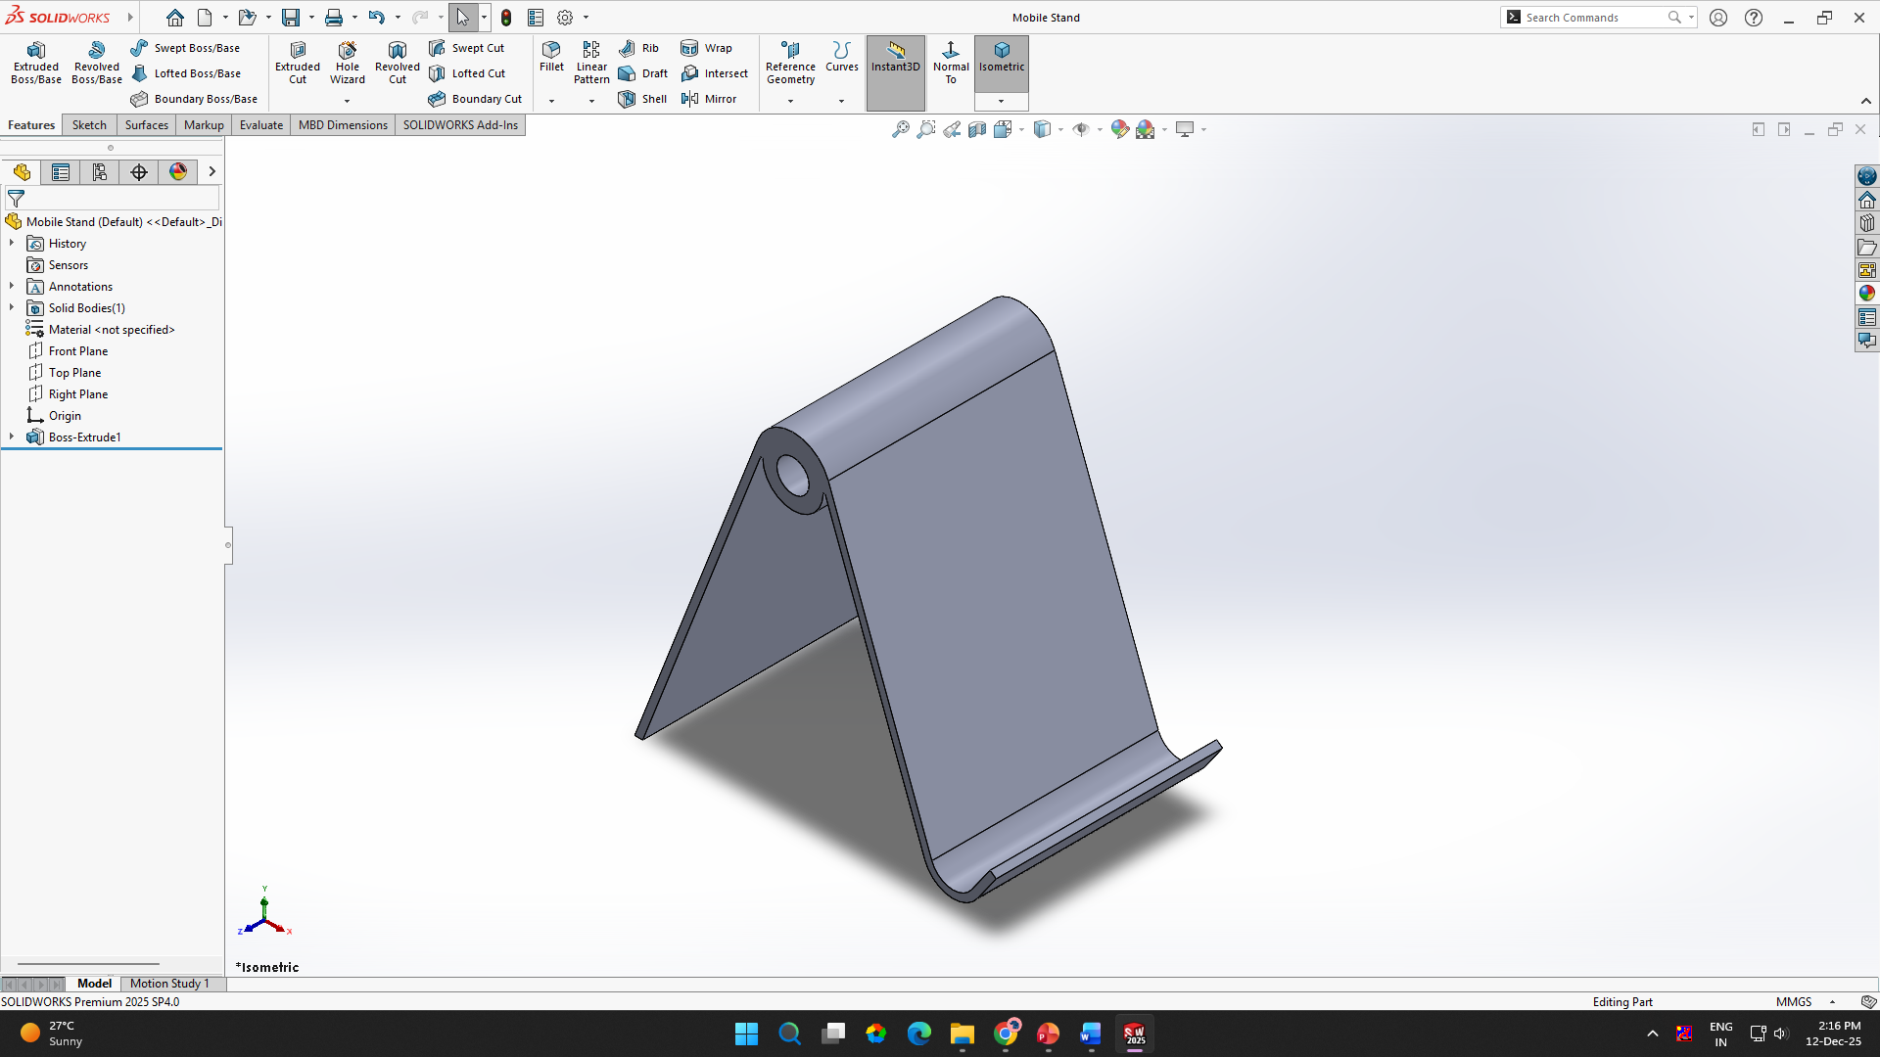The width and height of the screenshot is (1880, 1057).
Task: Choose Lofted Boss/Base feature
Action: pyautogui.click(x=186, y=73)
